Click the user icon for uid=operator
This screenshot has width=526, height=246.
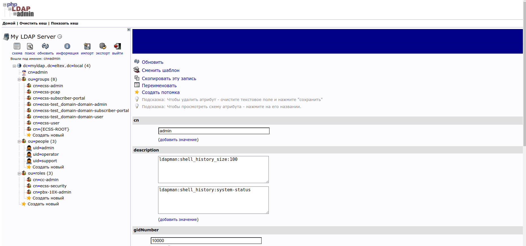(29, 154)
